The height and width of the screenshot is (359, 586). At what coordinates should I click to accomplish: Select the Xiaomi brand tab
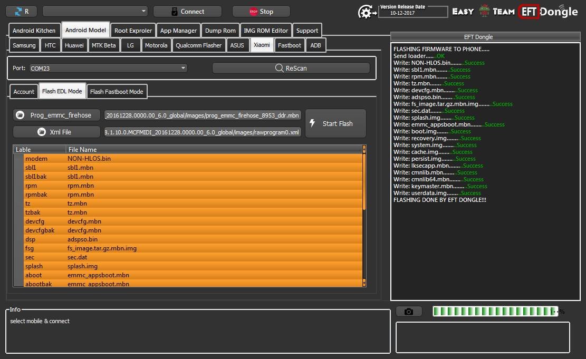click(262, 45)
